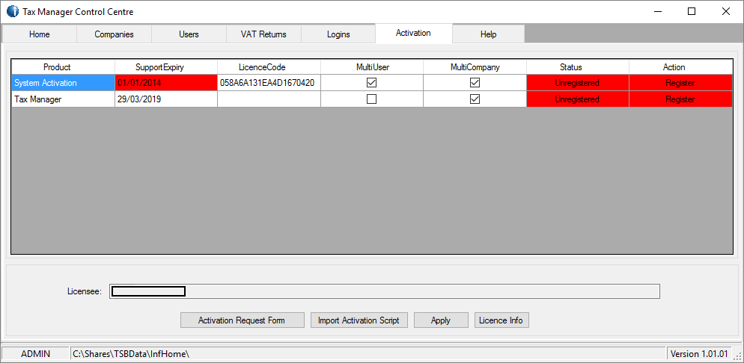Select the Logins tab
Viewport: 744px width, 363px height.
(x=338, y=34)
